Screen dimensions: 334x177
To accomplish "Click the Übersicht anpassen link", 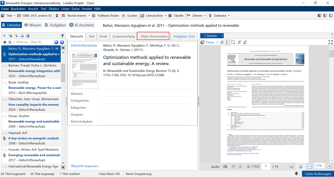I will pos(85,166).
